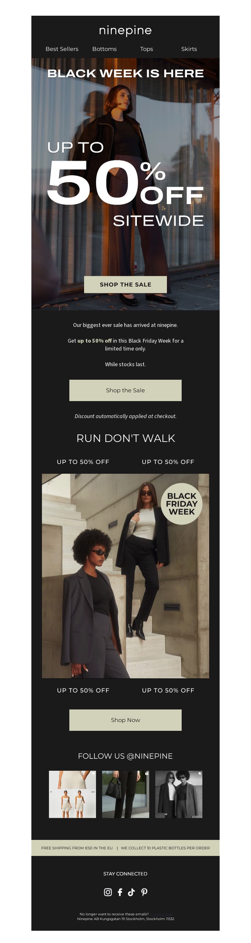
Task: Open the black-and-white duo Instagram thumbnail
Action: tap(179, 794)
